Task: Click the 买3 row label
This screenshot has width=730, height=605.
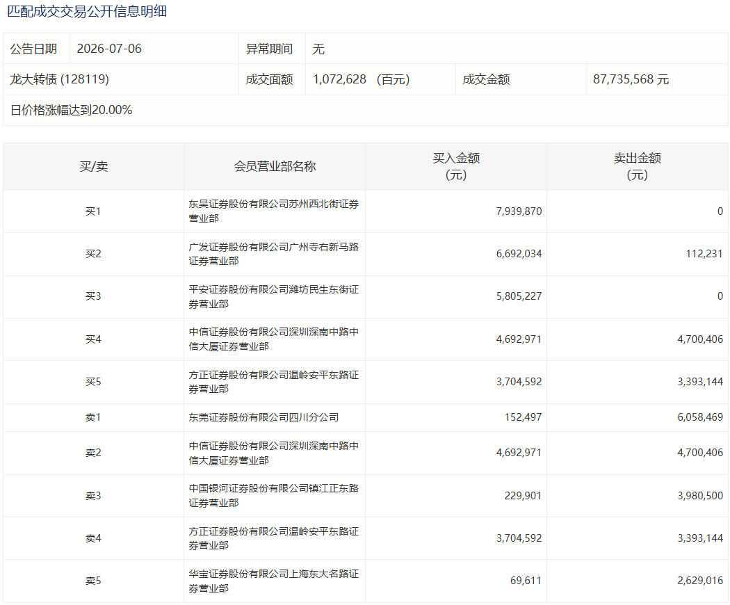Action: [x=93, y=296]
